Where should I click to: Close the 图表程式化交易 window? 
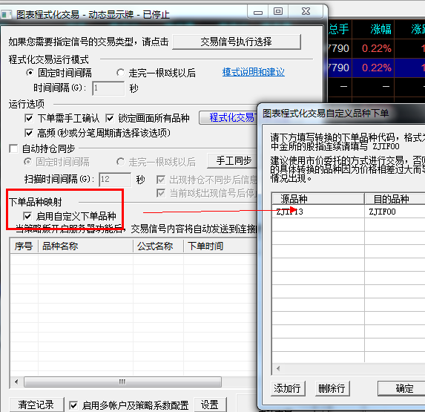[306, 12]
